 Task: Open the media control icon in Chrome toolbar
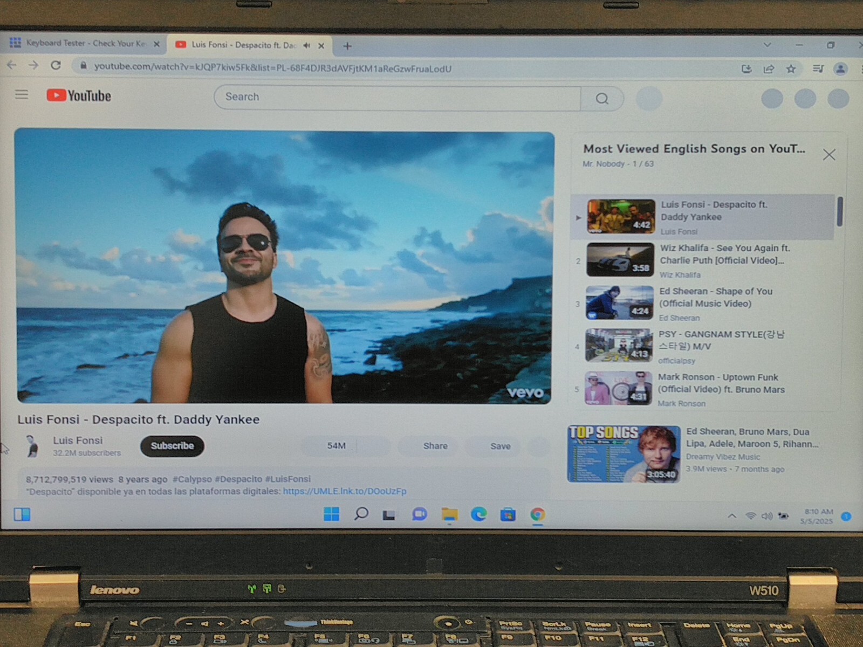coord(818,69)
